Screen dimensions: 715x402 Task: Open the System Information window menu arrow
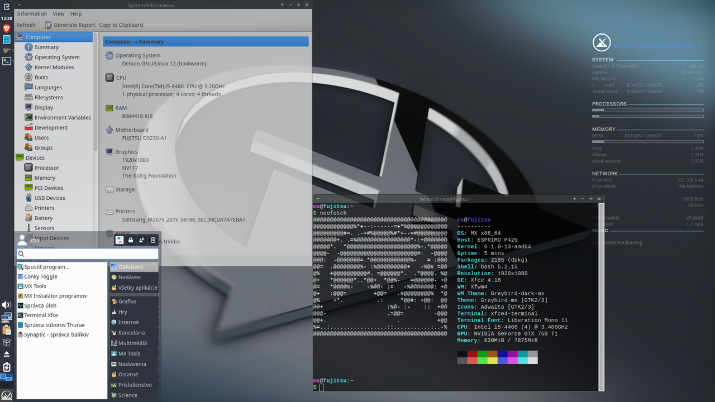(20, 4)
